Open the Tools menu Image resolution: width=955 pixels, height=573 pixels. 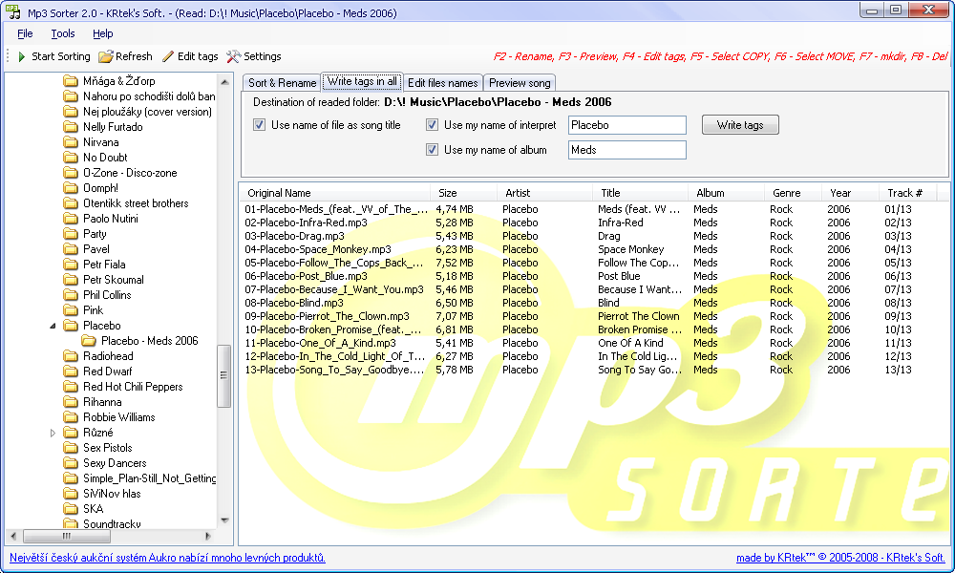63,33
